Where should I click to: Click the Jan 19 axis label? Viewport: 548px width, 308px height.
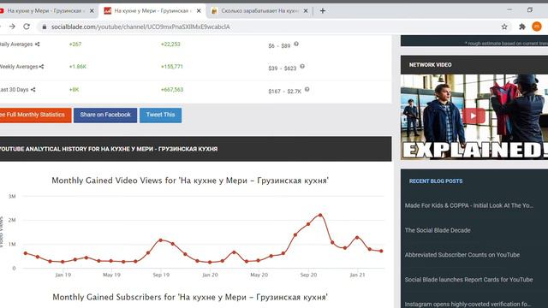click(63, 275)
